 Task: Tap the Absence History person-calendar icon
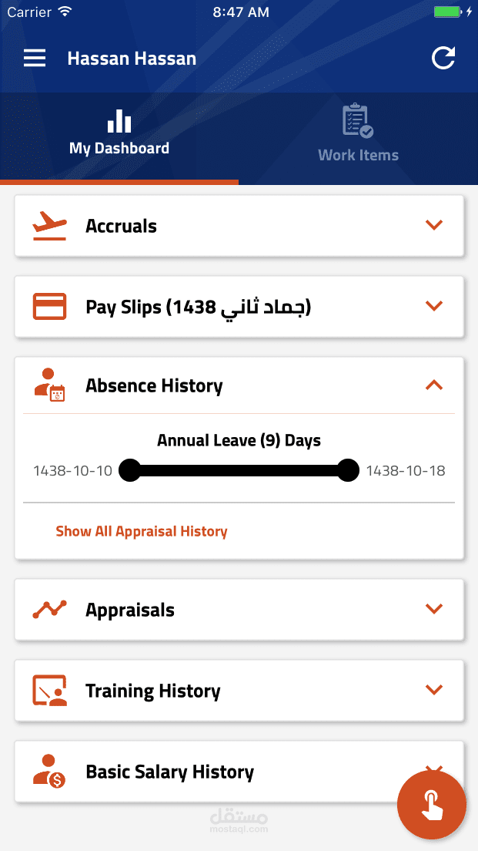coord(49,385)
